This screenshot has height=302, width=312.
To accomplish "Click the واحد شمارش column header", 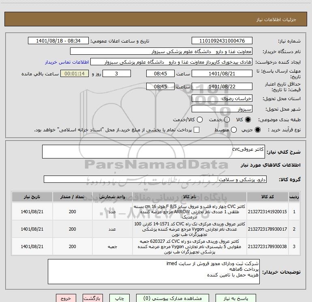I will tap(112, 197).
